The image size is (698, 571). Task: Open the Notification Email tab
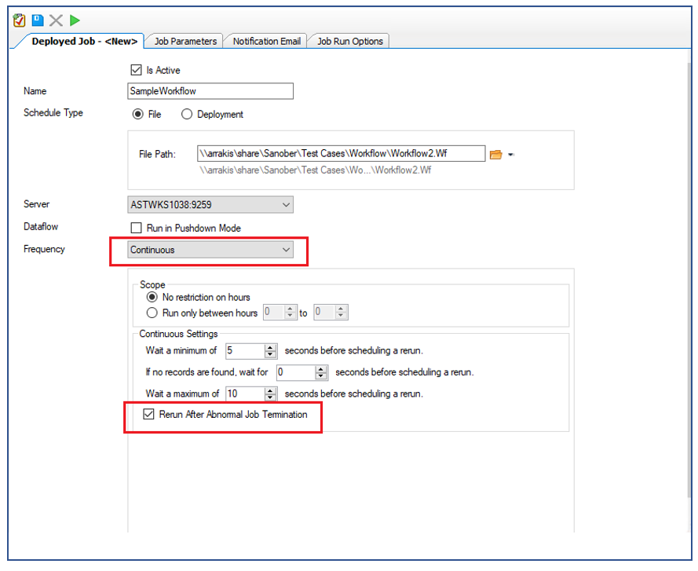[266, 41]
